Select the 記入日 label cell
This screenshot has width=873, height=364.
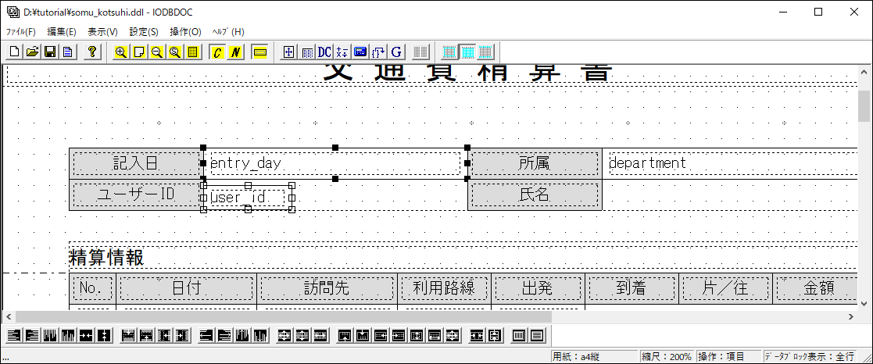coord(136,163)
